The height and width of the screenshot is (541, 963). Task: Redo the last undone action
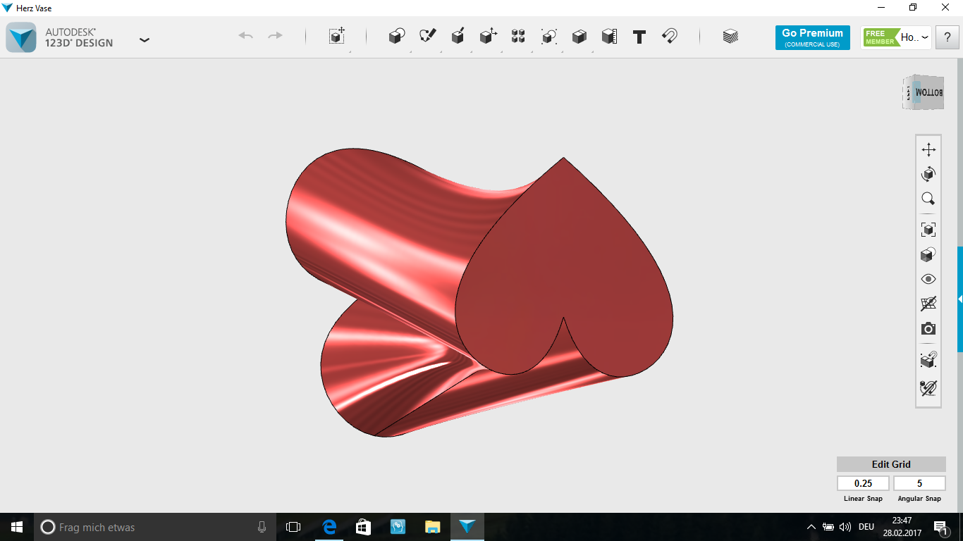[x=276, y=36]
